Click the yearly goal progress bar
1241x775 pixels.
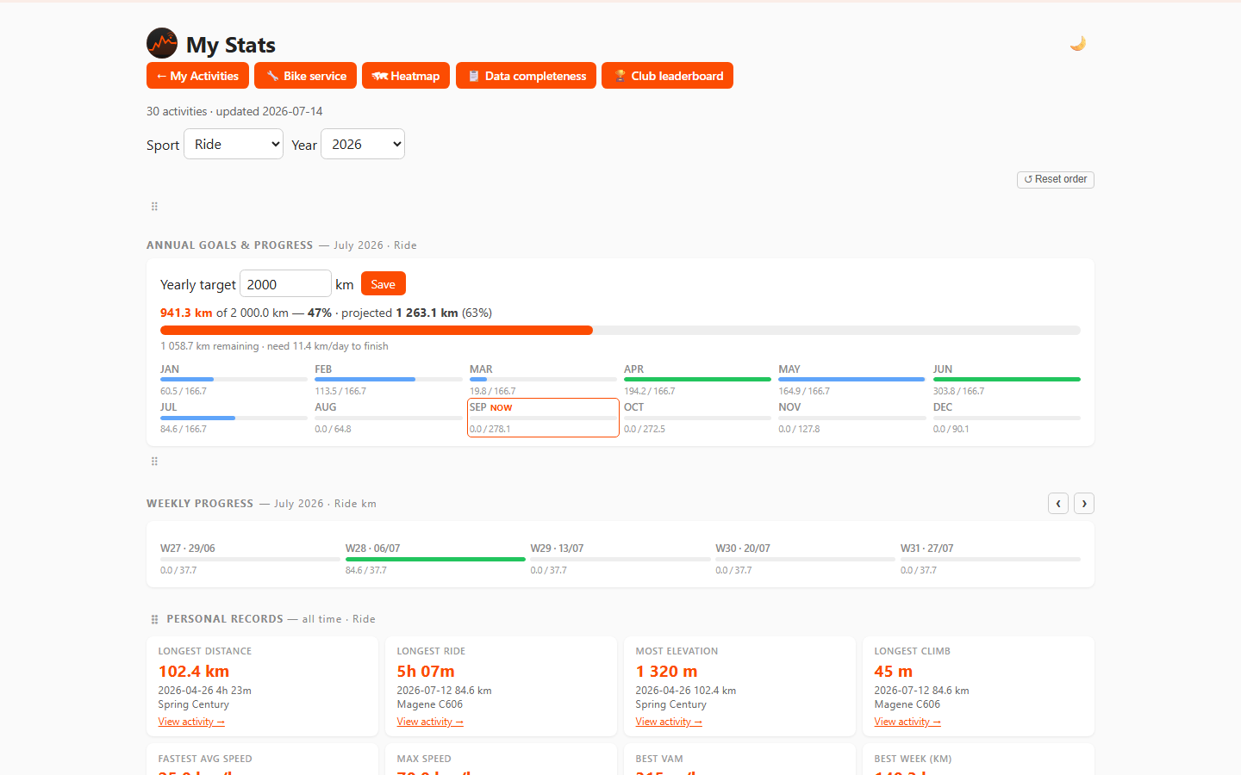coord(620,331)
